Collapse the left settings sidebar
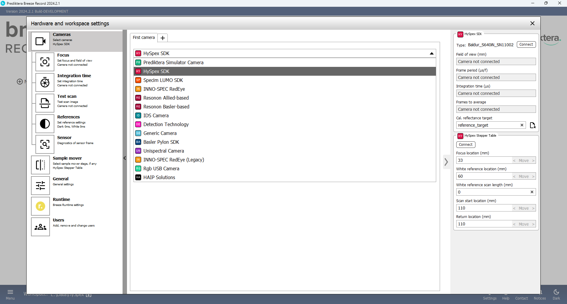567x304 pixels. point(125,158)
